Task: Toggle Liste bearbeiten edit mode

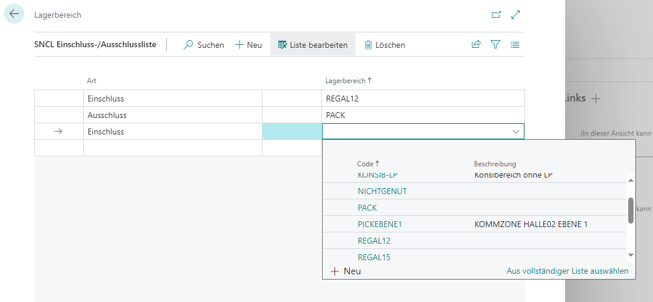Action: tap(313, 45)
